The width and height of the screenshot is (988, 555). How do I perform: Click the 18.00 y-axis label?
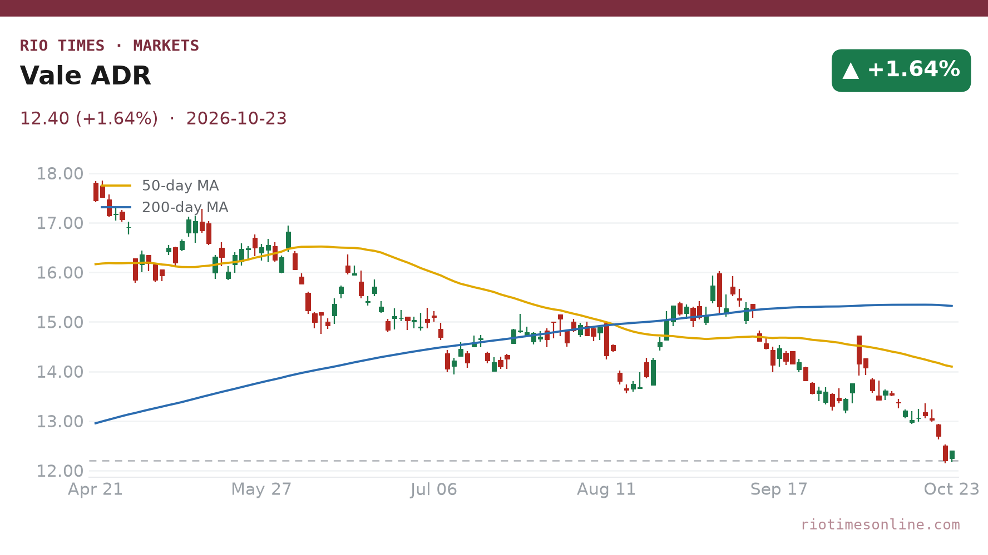point(60,174)
